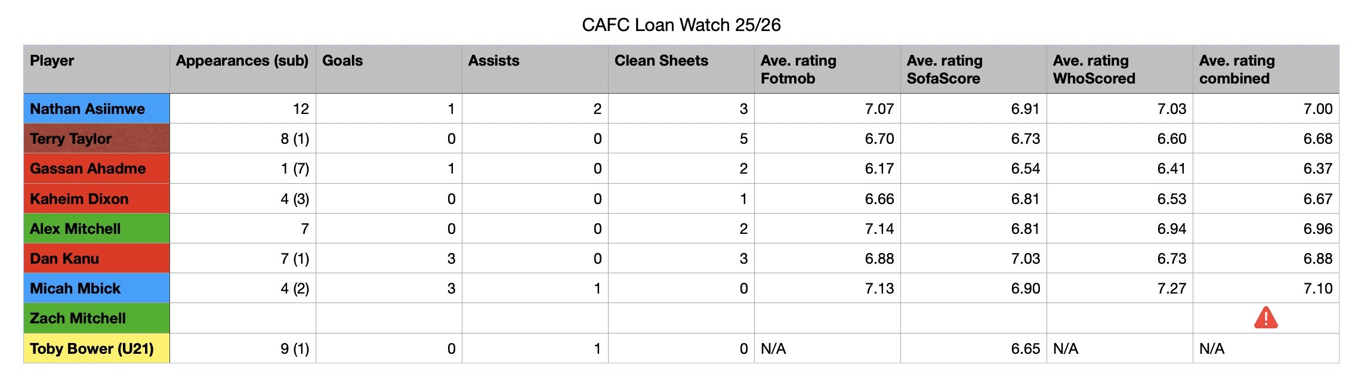Select the red Gassan Ahadme cell

(x=97, y=168)
